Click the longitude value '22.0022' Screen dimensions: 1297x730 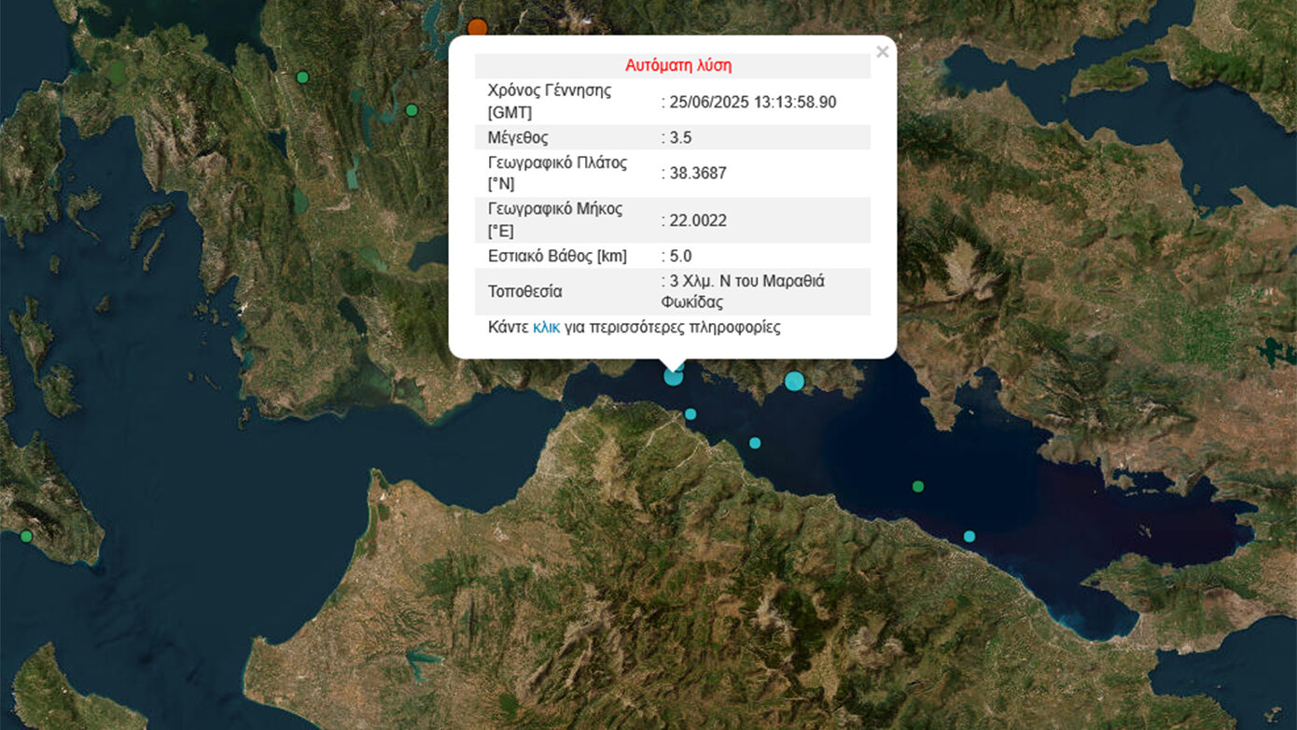point(698,220)
